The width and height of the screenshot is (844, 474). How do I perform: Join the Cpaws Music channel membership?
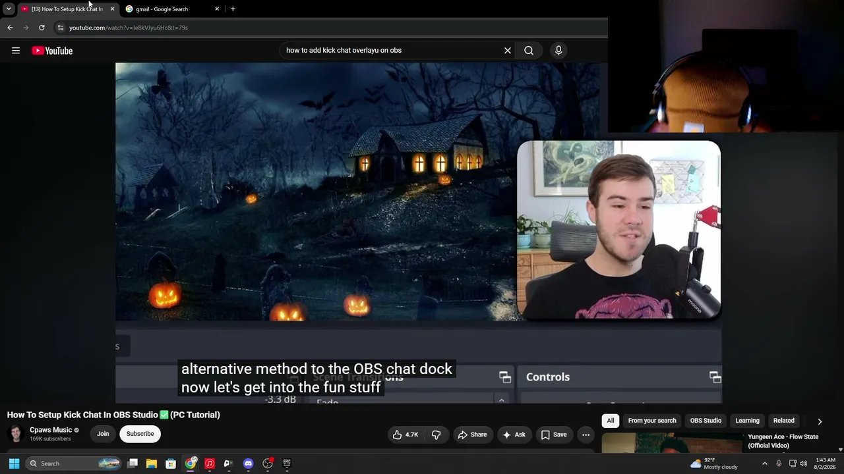click(103, 434)
